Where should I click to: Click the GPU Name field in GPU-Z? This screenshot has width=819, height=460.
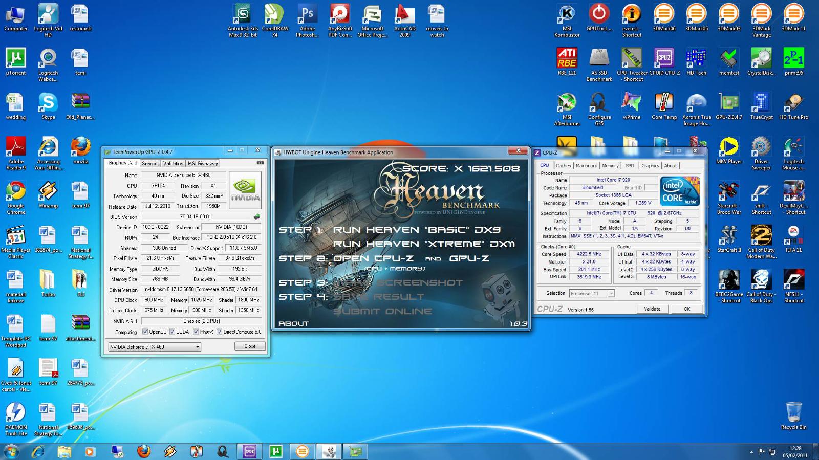coord(183,175)
